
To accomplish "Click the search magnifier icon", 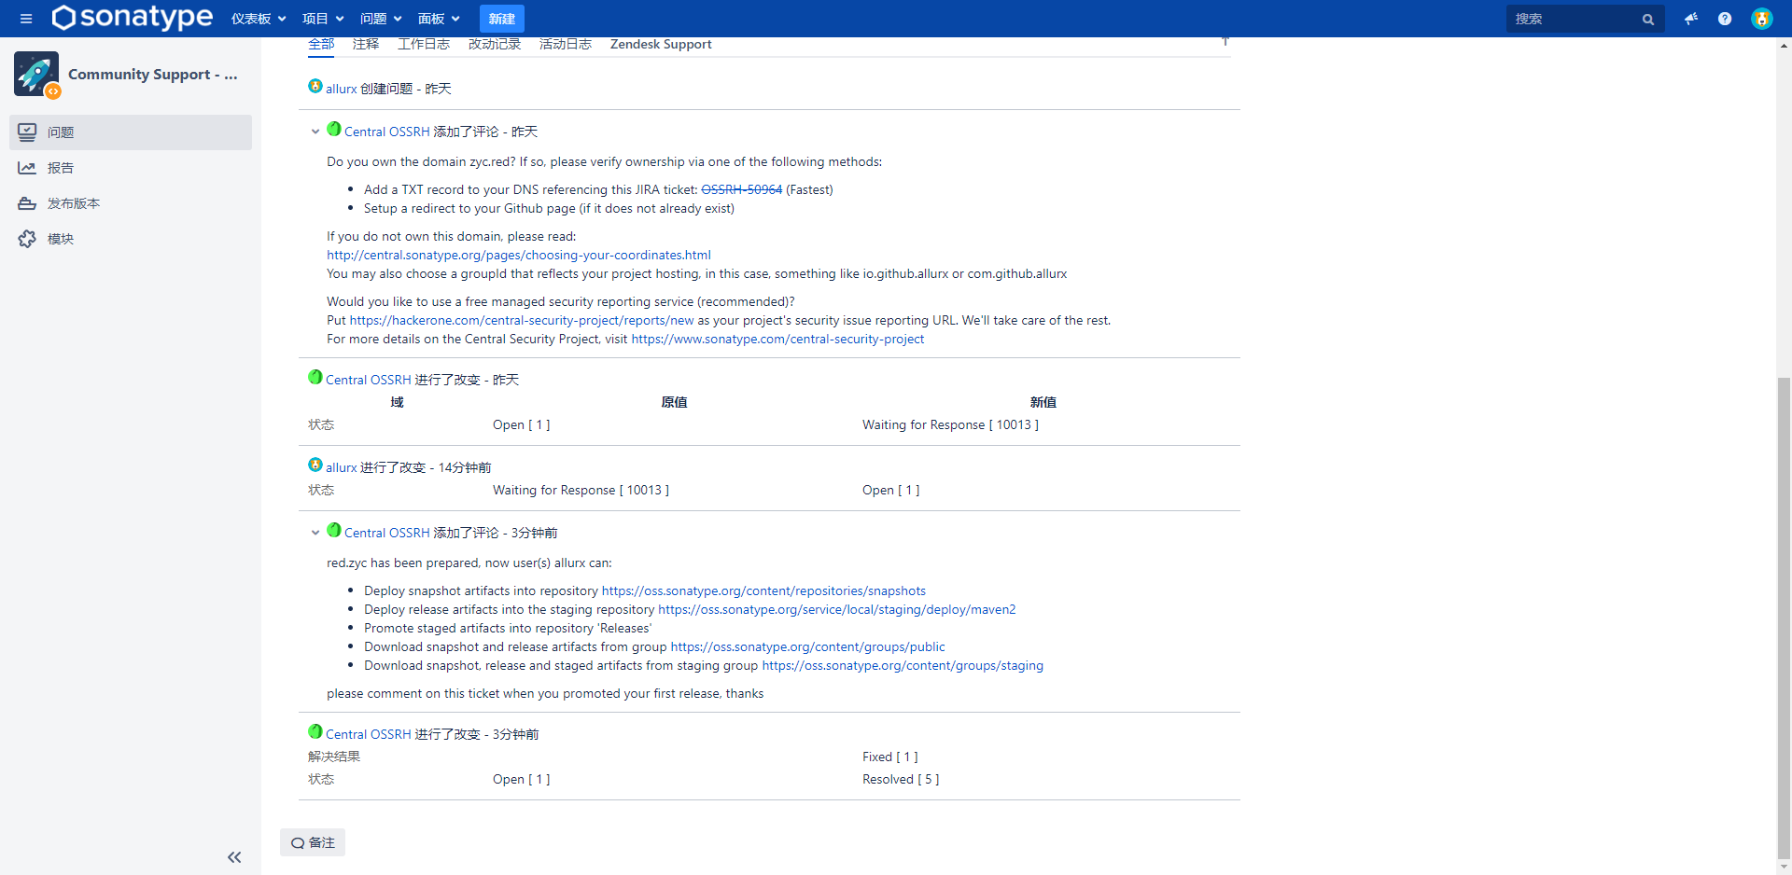I will point(1647,20).
